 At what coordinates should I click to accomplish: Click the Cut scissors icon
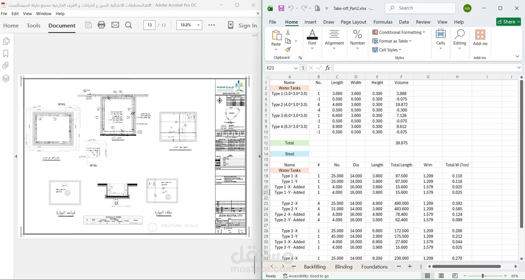tap(288, 32)
